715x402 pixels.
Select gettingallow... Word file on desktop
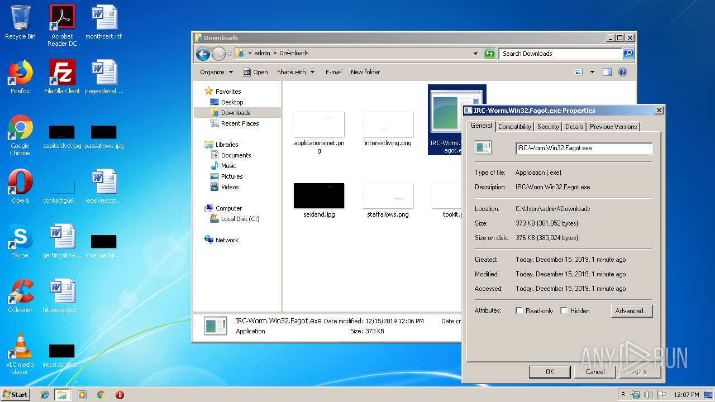click(62, 241)
